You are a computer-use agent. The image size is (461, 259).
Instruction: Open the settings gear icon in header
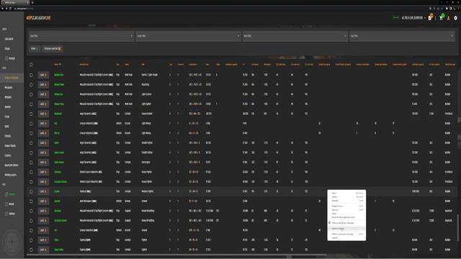[455, 18]
